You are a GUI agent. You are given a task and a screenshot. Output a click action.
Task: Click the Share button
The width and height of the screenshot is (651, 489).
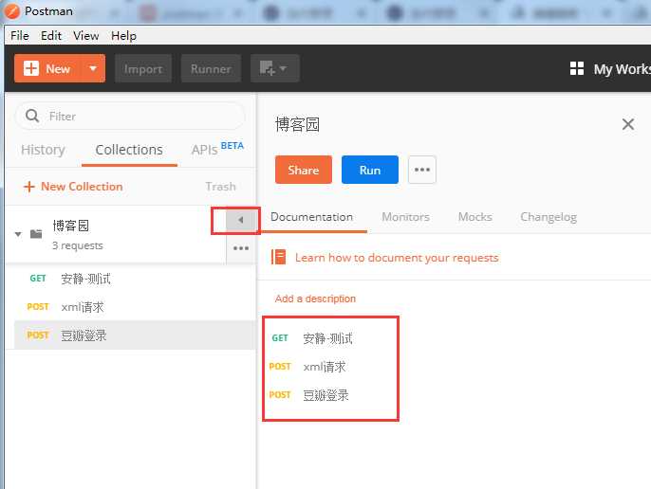coord(304,170)
